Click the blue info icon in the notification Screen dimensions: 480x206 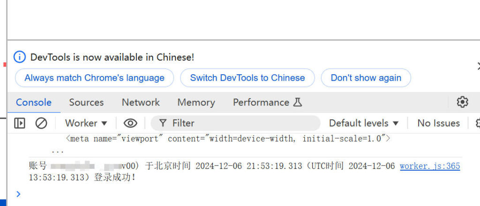pyautogui.click(x=19, y=57)
